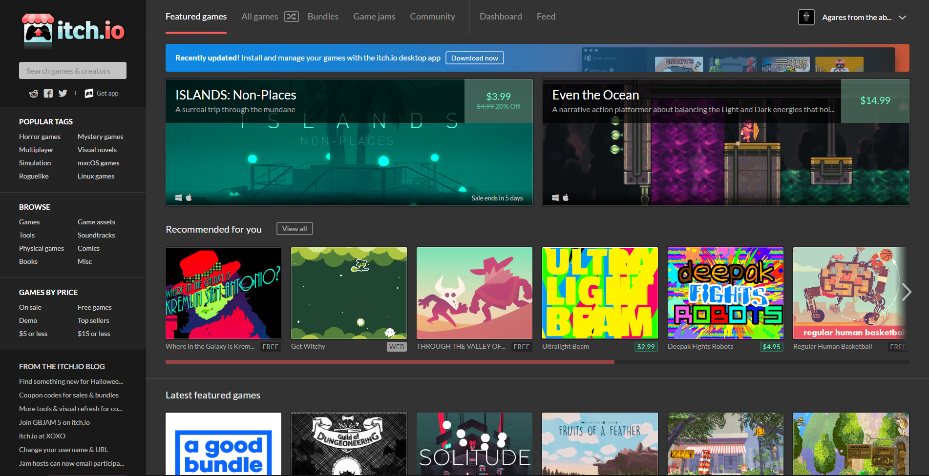The width and height of the screenshot is (929, 476).
Task: Click the user avatar icon
Action: (x=806, y=17)
